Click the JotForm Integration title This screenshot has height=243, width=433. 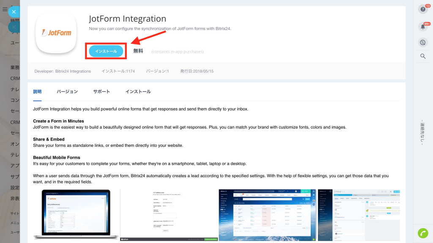128,19
